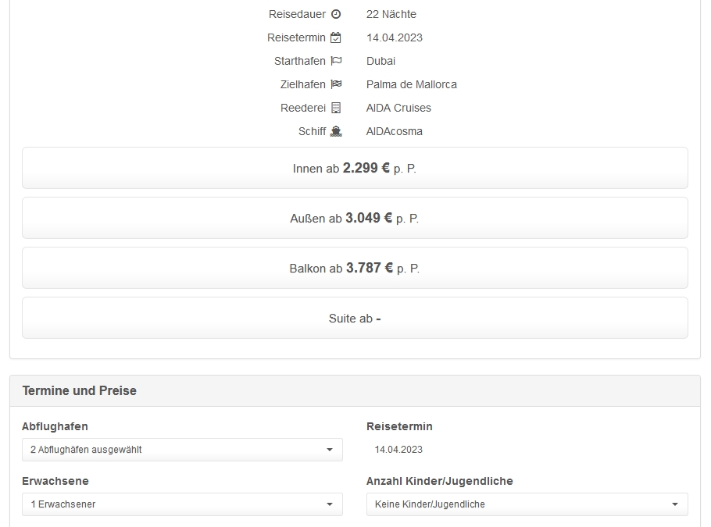Click the AIDA Cruises Reederei text
The image size is (711, 527).
(x=398, y=108)
